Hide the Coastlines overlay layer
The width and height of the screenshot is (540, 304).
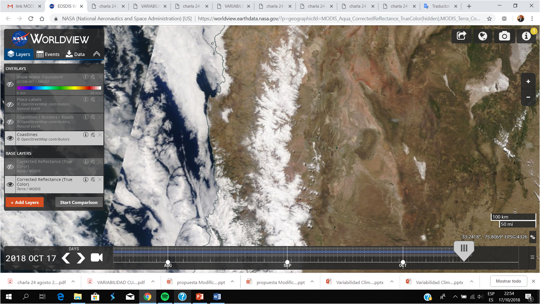10,138
